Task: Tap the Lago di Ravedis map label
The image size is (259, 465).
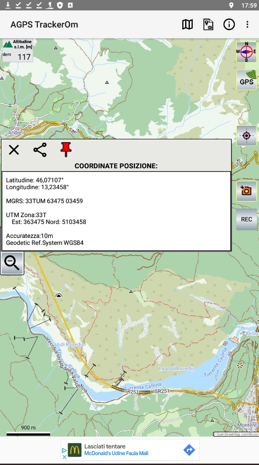Action: click(x=177, y=368)
